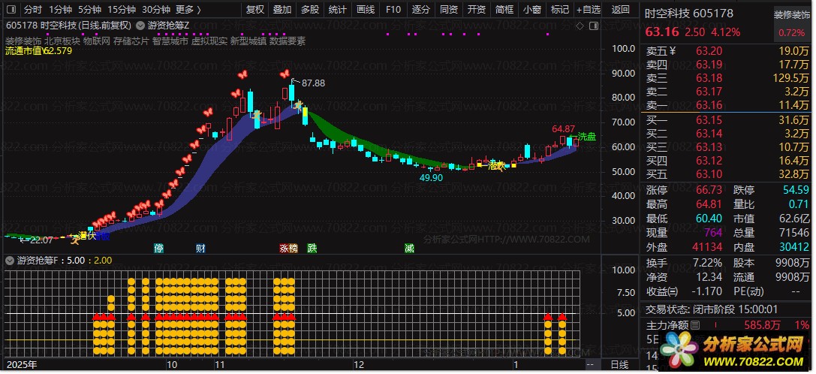Click the 洗盘 signal label on chart
The image size is (816, 374).
[586, 137]
